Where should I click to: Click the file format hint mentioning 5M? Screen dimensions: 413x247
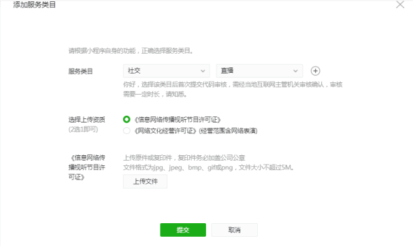click(x=208, y=167)
